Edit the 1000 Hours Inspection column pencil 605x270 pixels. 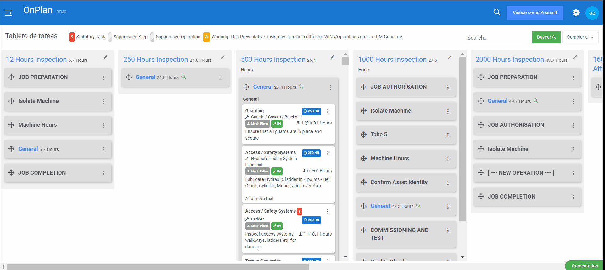click(450, 57)
